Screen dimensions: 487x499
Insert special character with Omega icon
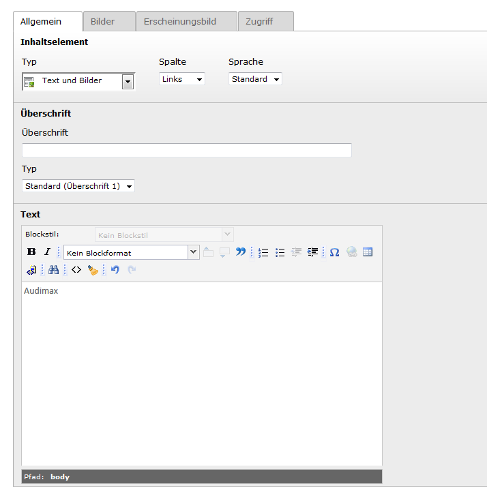pyautogui.click(x=334, y=252)
